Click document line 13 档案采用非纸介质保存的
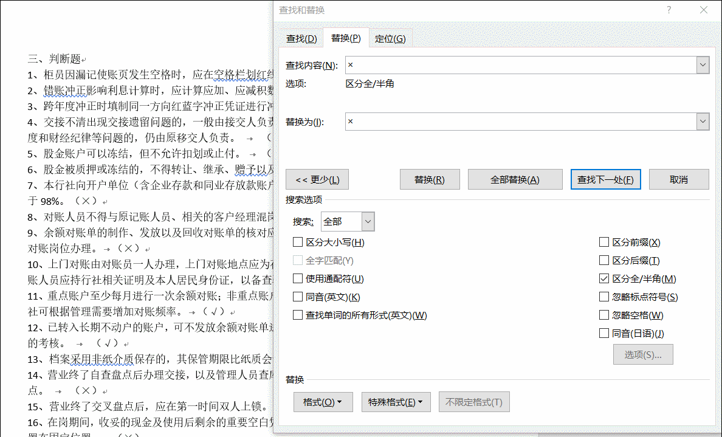Image resolution: width=722 pixels, height=437 pixels. pos(150,359)
